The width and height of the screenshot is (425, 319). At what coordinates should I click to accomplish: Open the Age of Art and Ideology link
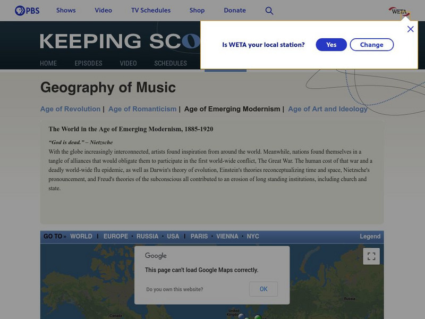tap(328, 109)
